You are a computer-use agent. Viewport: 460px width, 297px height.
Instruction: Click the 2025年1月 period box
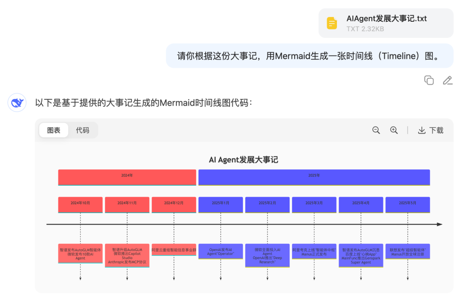pos(221,205)
